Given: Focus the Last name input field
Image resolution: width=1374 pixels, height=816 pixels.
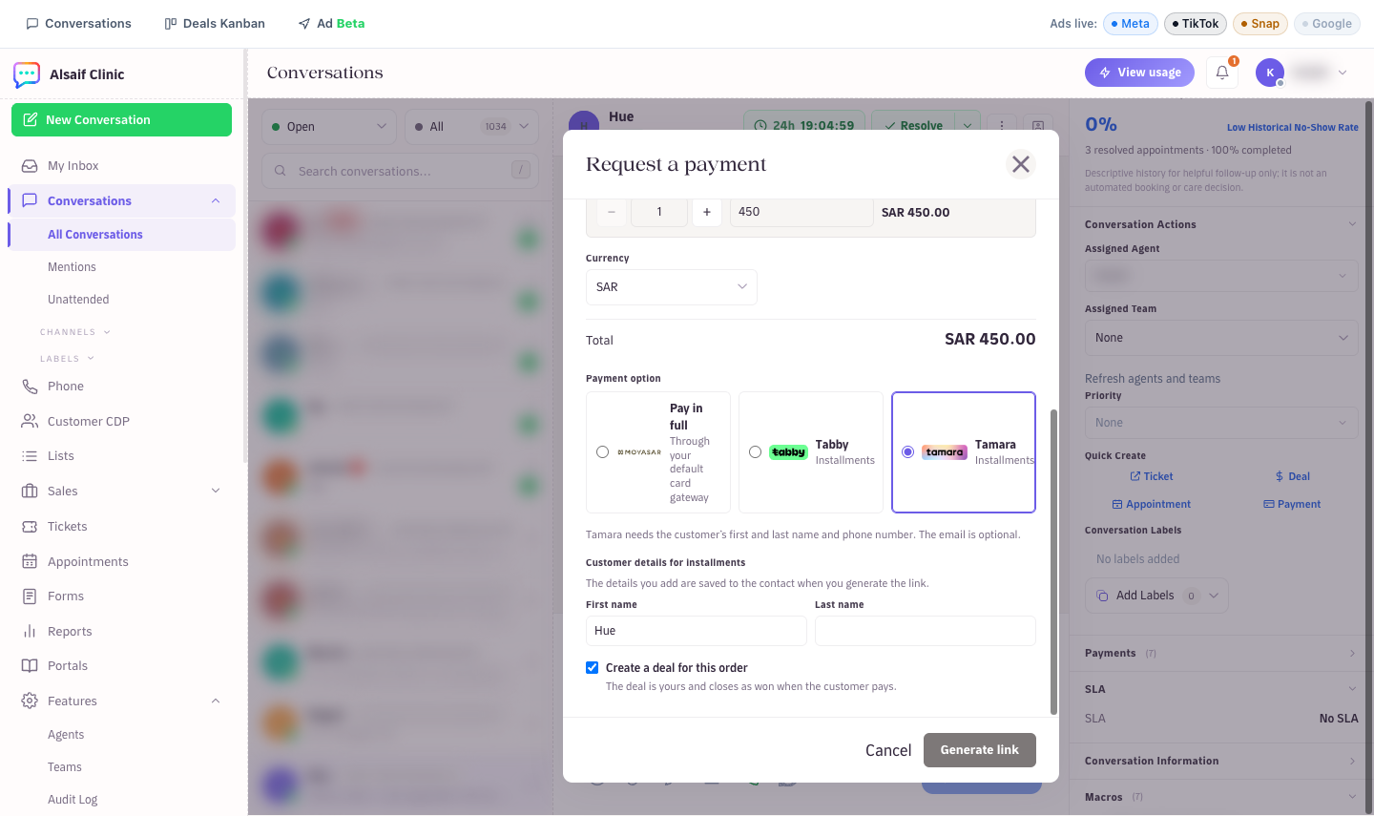Looking at the screenshot, I should (926, 631).
